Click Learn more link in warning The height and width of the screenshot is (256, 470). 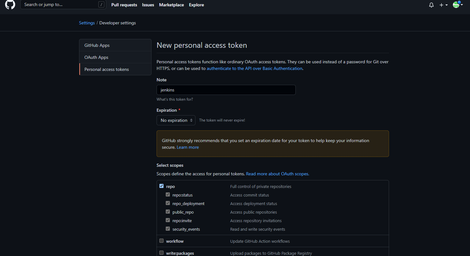coord(188,147)
